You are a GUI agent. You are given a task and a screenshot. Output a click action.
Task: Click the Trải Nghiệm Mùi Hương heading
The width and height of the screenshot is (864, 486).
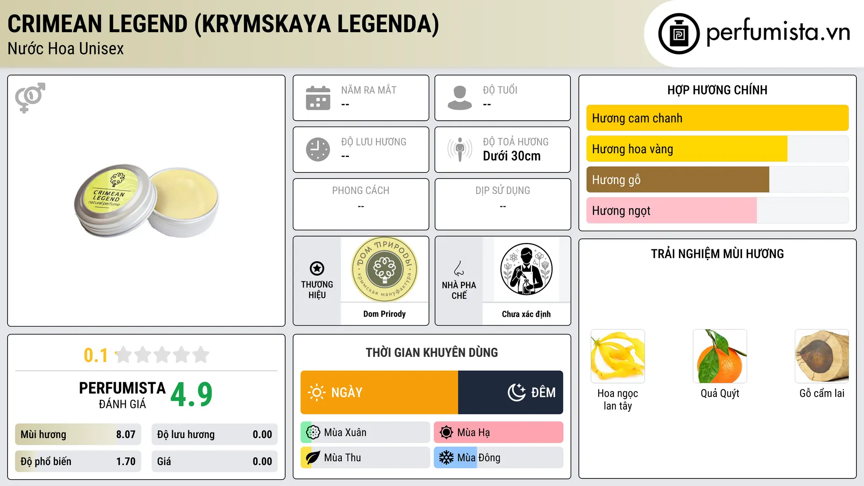[717, 254]
